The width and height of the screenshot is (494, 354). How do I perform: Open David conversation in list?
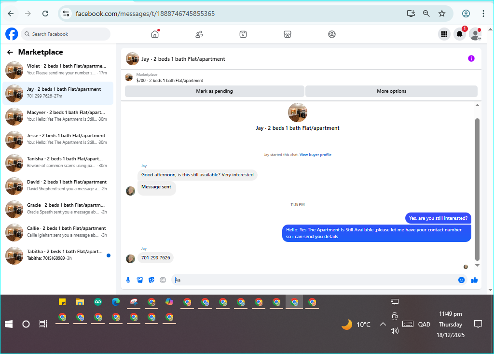[58, 186]
